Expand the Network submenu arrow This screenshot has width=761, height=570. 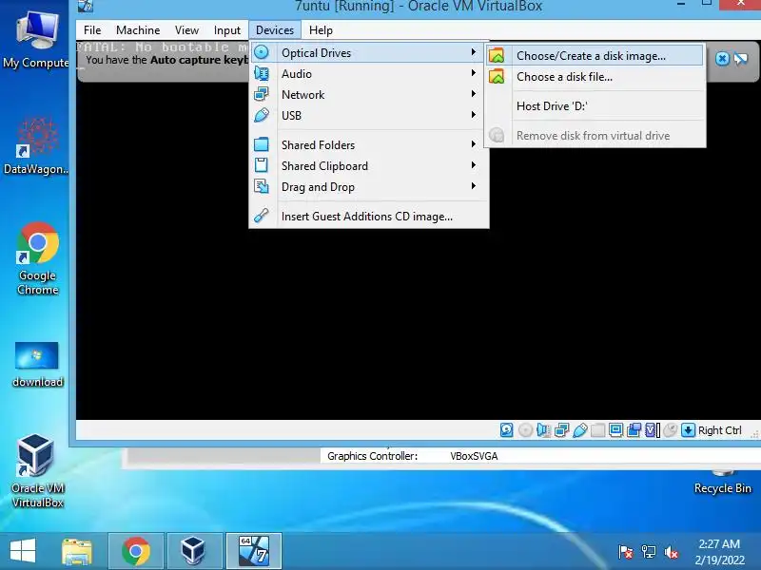point(473,93)
